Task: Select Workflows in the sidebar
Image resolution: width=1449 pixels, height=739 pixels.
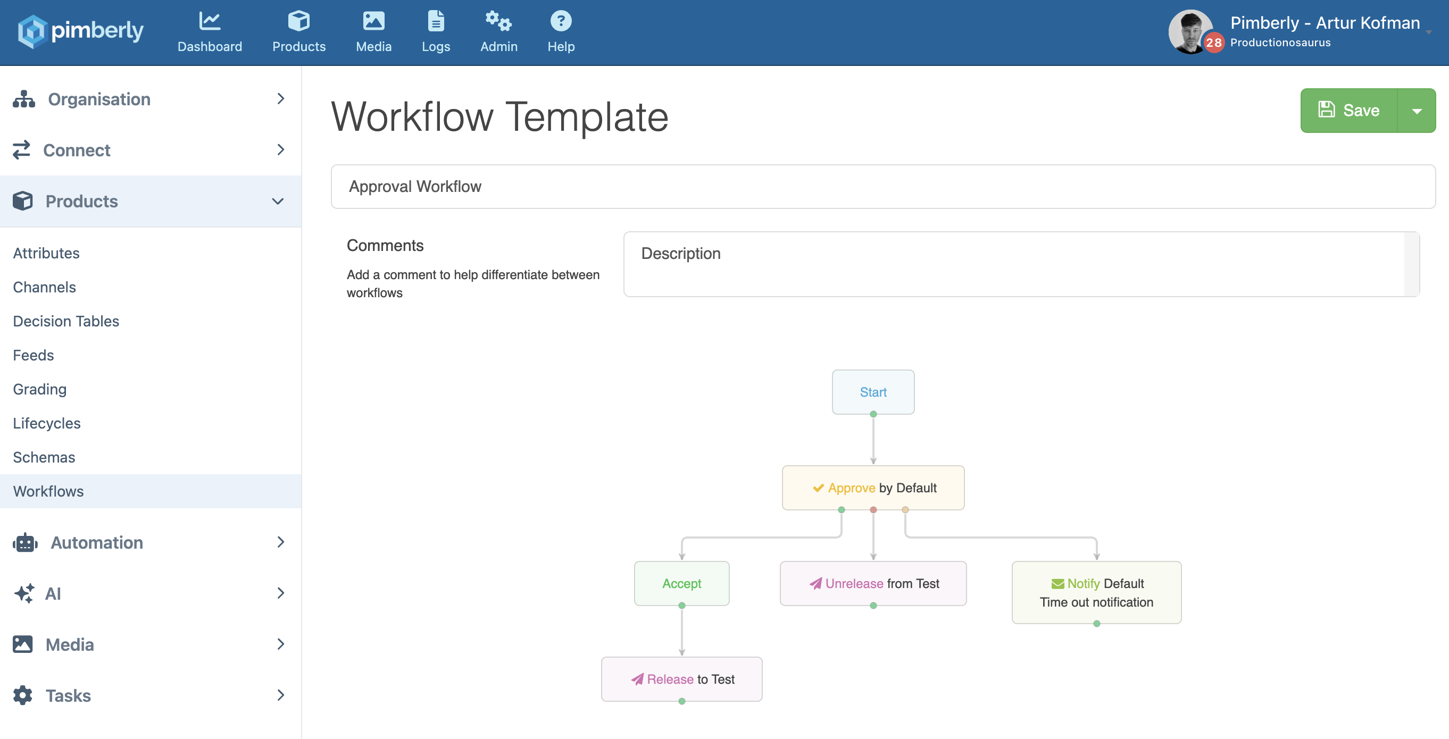Action: (48, 491)
